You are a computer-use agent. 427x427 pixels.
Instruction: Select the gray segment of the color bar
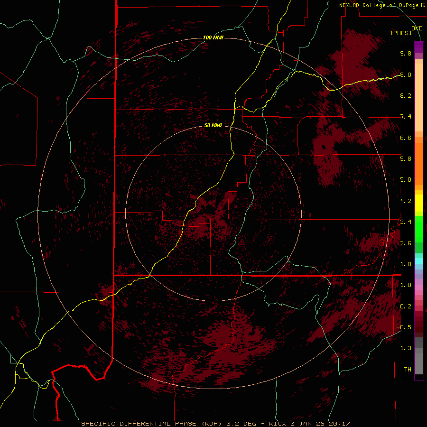[x=419, y=356]
